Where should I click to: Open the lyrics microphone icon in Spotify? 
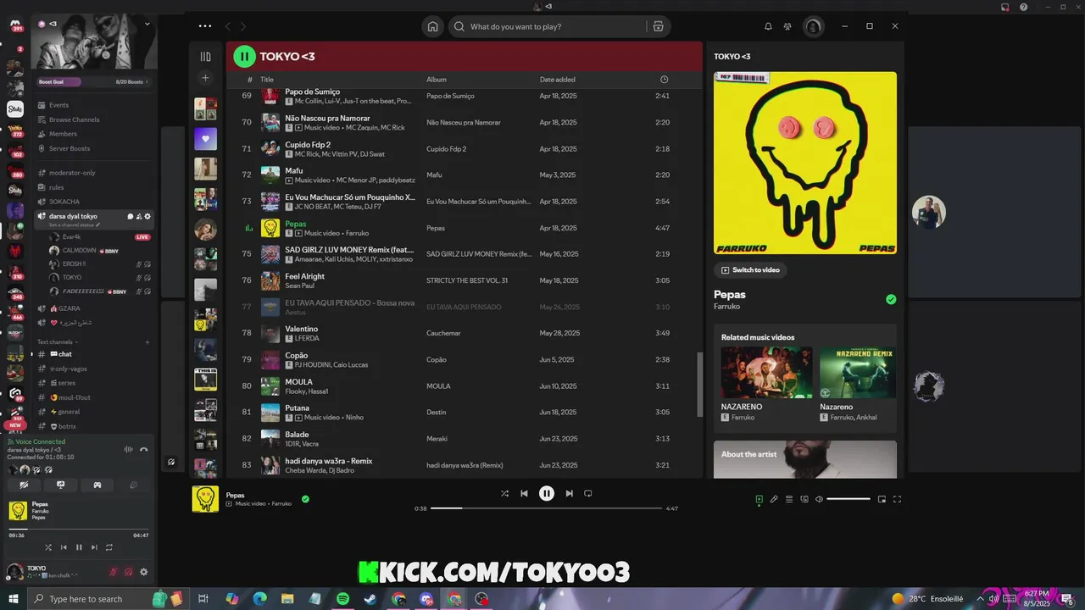point(774,499)
